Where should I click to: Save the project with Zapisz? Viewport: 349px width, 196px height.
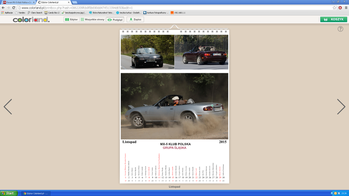[x=136, y=19]
